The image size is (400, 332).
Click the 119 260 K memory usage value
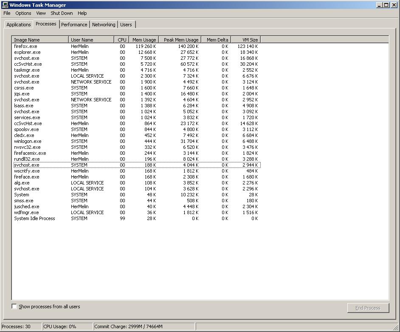[x=146, y=46]
